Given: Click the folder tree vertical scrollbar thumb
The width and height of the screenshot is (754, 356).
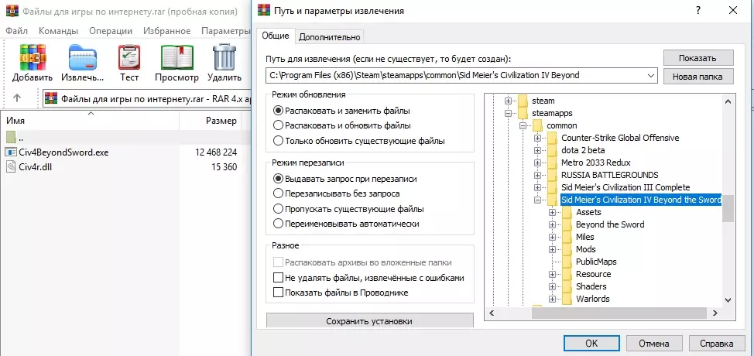Looking at the screenshot, I should (728, 209).
